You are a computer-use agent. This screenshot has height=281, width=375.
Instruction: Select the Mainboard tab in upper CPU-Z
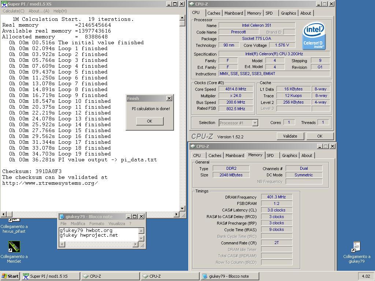point(234,13)
